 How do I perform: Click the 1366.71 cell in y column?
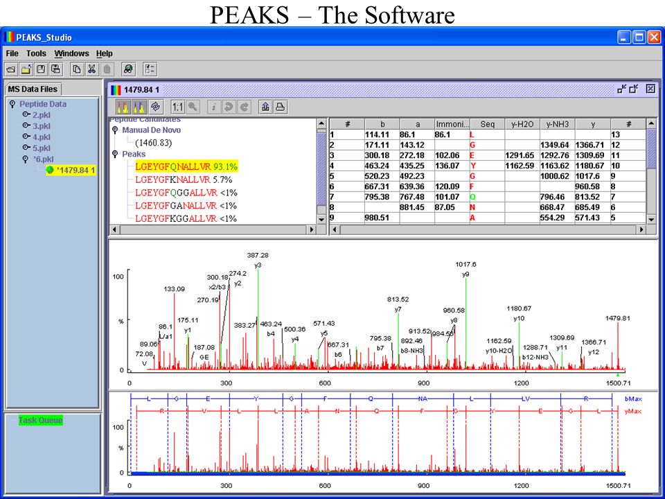coord(593,145)
